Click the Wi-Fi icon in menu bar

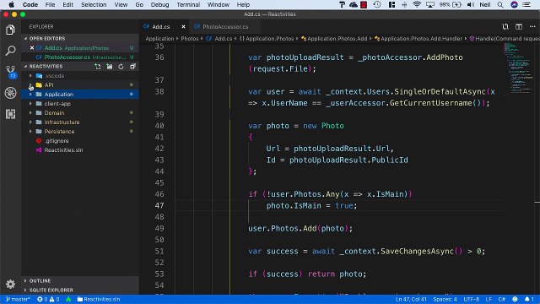[417, 4]
